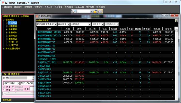The height and width of the screenshot is (103, 181).
Task: Click the horizontal scrollbar in order panel
Action: point(18,94)
